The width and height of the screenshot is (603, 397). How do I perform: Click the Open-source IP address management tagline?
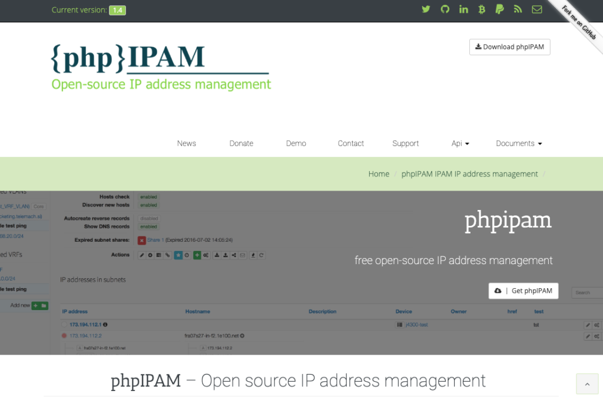[161, 84]
